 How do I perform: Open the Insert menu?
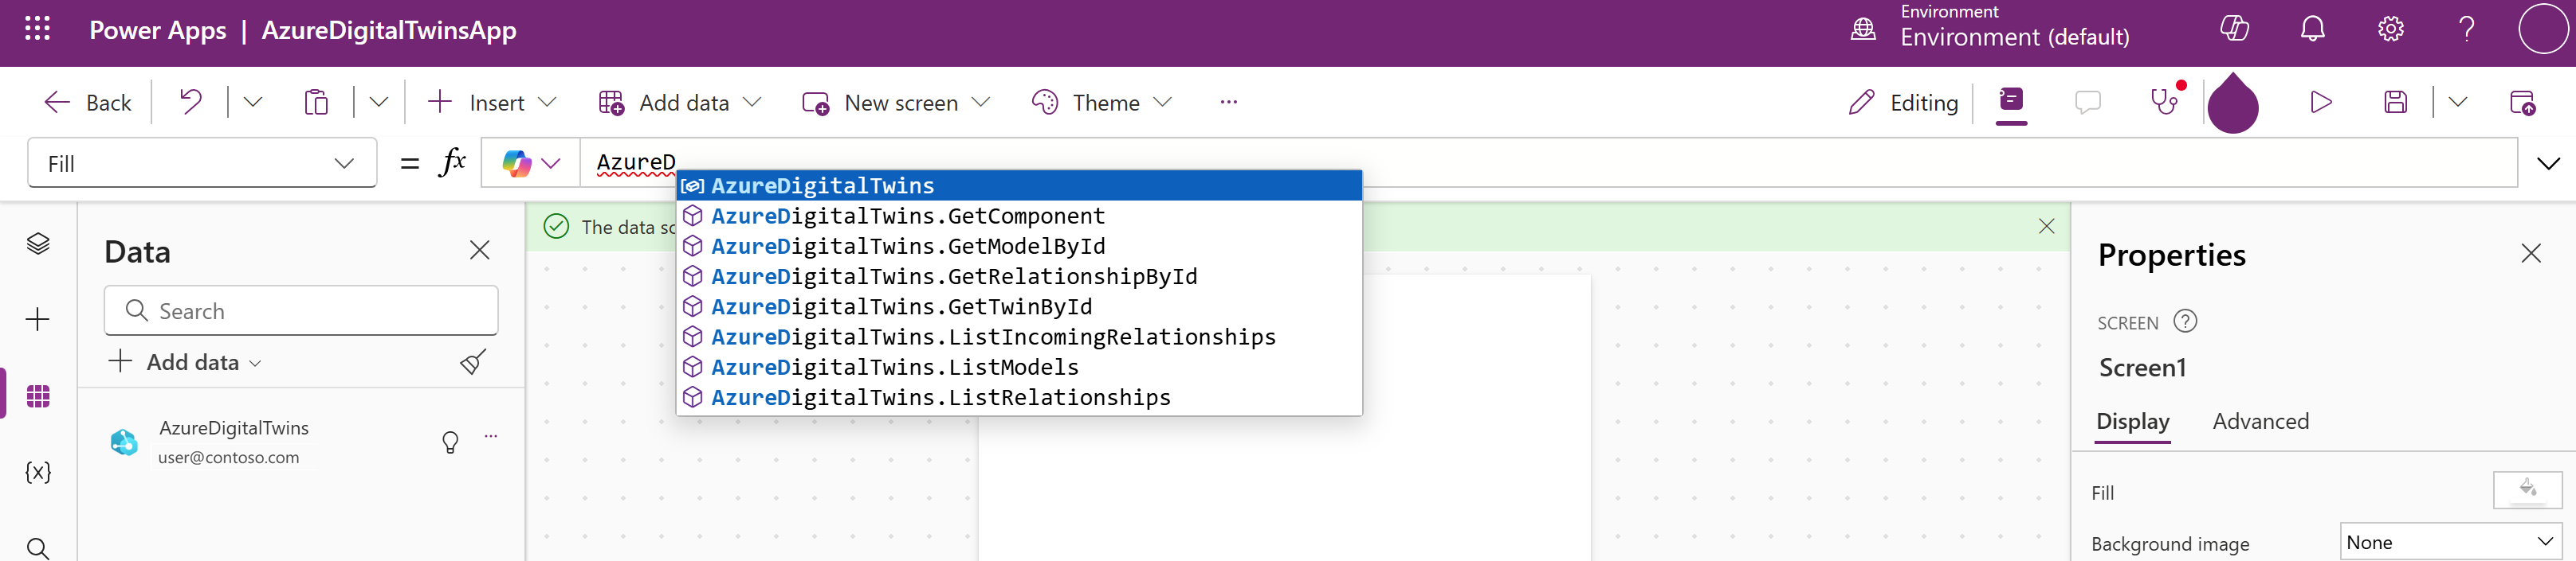coord(491,103)
